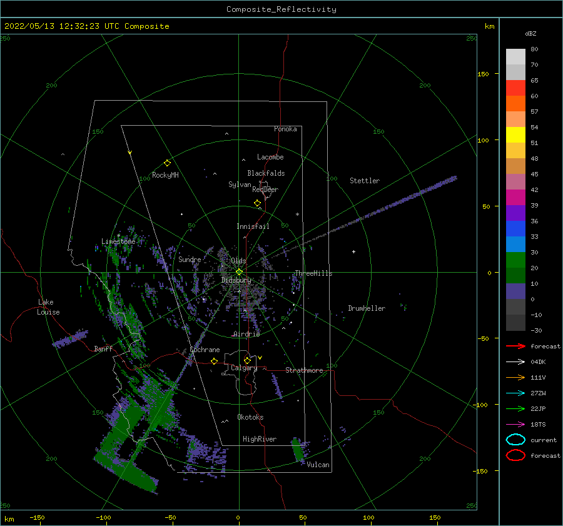Click the Composite_Reflectivity title text
Screen dimensions: 563x526
click(x=281, y=9)
